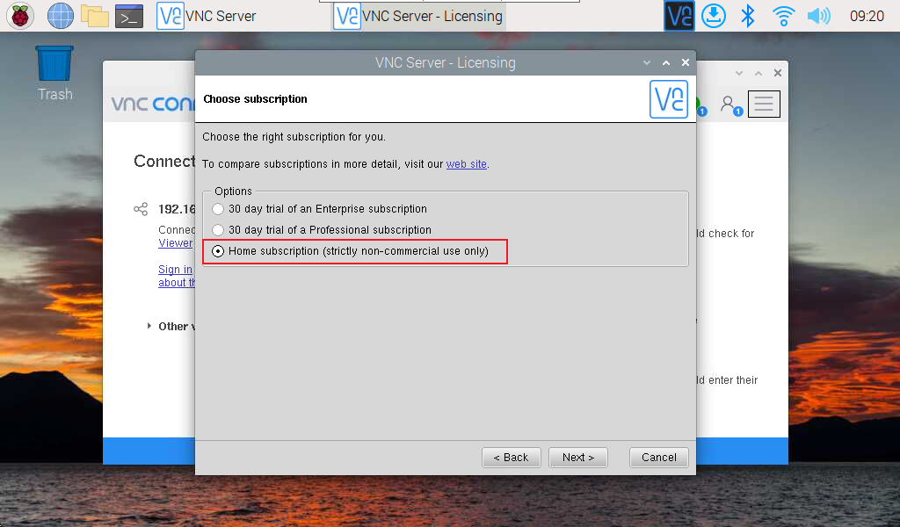
Task: Open the VNC Server hamburger menu
Action: point(764,104)
